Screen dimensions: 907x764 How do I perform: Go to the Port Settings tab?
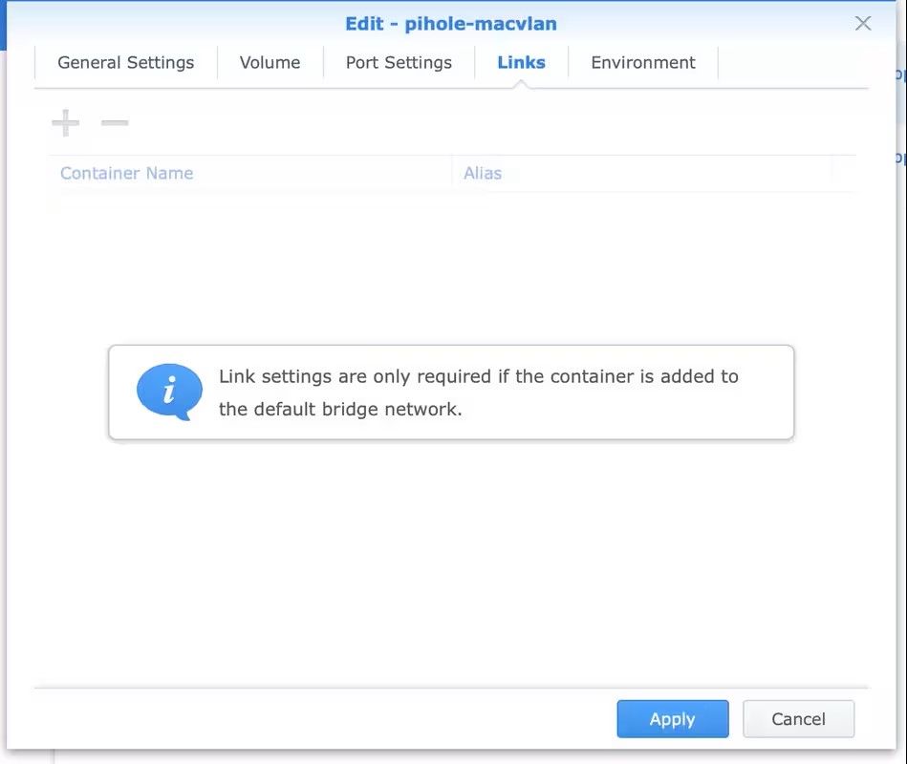point(399,63)
